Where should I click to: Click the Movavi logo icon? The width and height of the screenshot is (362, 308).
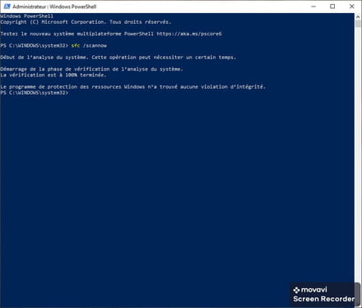(296, 290)
